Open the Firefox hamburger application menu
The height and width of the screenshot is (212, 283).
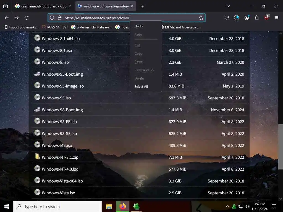tap(276, 18)
